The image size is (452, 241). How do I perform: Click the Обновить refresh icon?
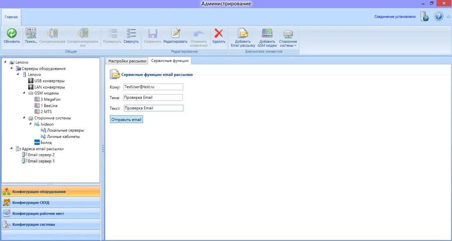click(11, 33)
